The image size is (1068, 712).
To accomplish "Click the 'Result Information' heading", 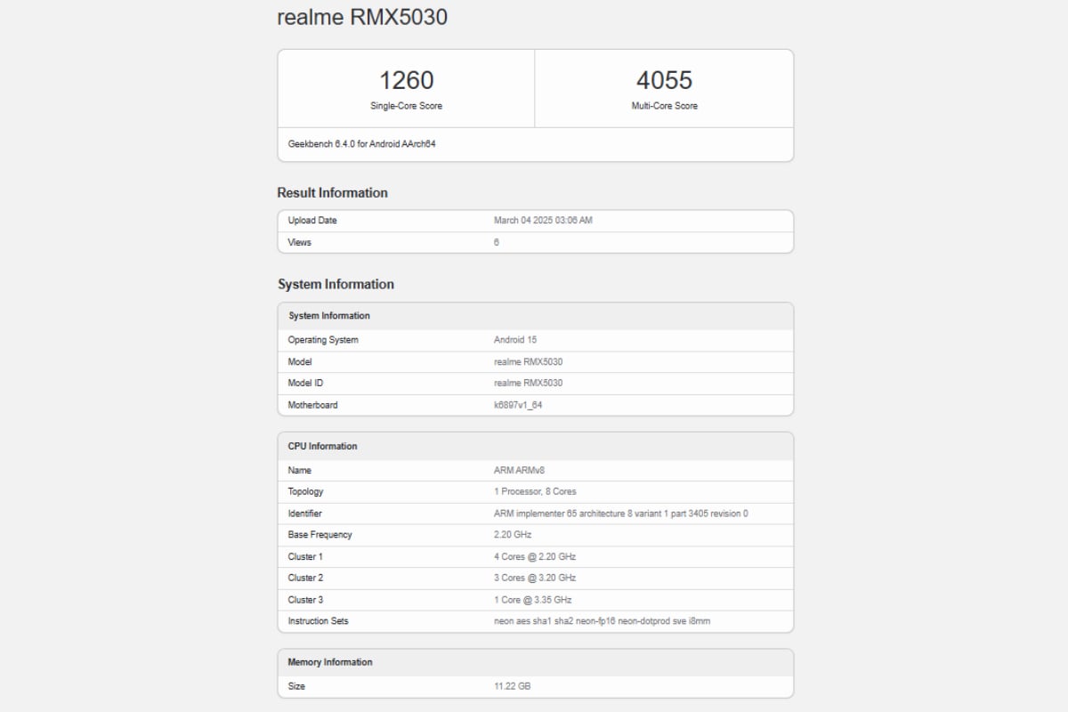I will pos(332,192).
